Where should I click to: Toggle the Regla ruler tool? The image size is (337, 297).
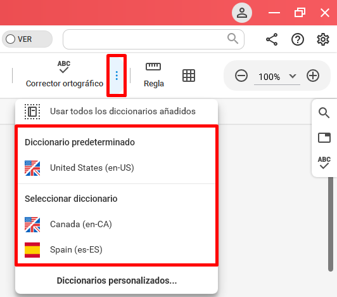point(153,75)
